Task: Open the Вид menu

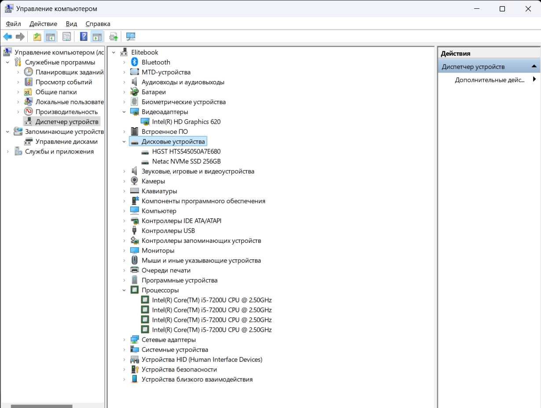Action: [x=71, y=24]
